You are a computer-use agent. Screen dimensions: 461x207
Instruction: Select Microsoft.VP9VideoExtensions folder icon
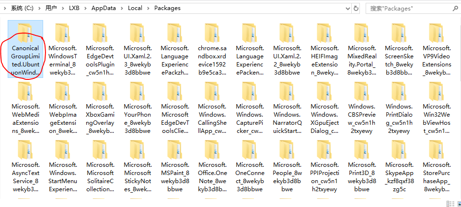436,33
